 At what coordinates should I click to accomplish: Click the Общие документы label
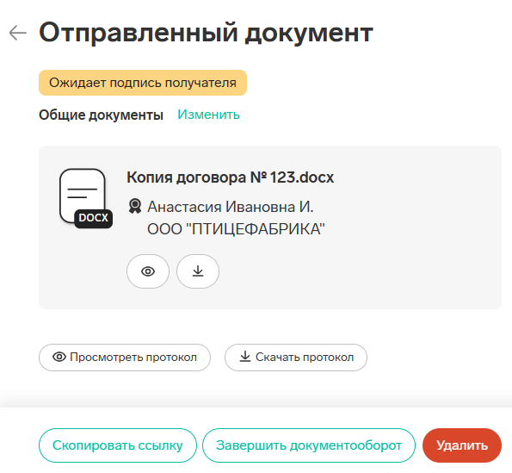[101, 115]
